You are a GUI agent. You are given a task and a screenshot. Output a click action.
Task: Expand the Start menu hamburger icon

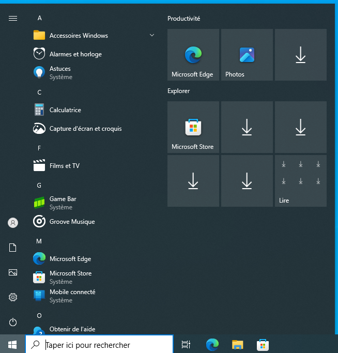click(x=13, y=18)
